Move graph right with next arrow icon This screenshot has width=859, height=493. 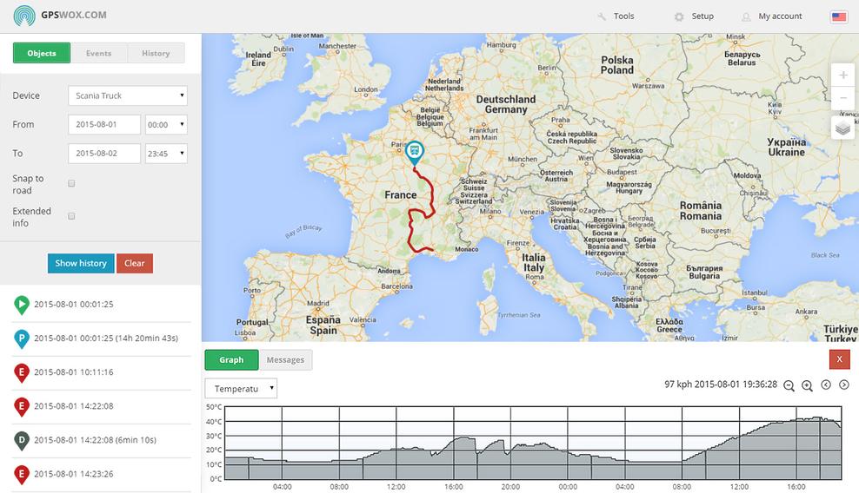click(x=844, y=385)
